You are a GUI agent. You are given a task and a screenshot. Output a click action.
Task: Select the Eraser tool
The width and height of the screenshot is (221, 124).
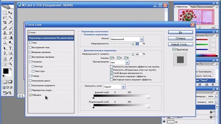pos(5,38)
